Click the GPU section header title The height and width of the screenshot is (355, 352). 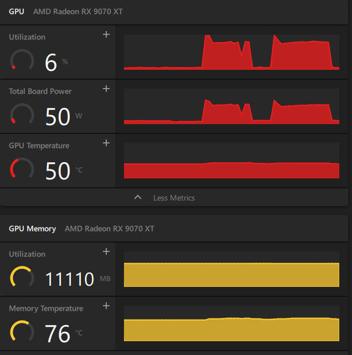point(17,12)
